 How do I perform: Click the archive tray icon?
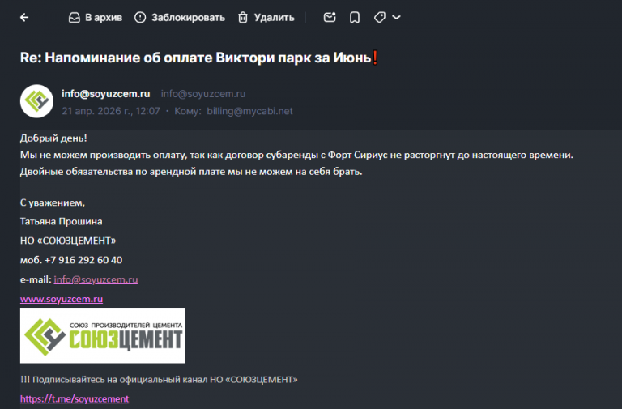[75, 18]
